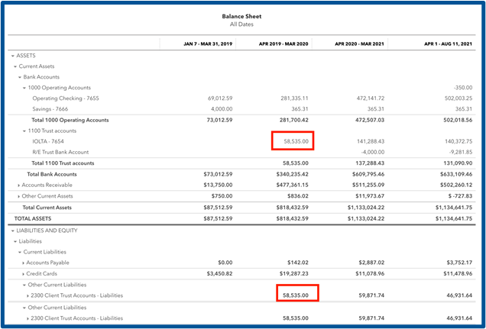Click Operating Checking value 281,335.11

294,98
